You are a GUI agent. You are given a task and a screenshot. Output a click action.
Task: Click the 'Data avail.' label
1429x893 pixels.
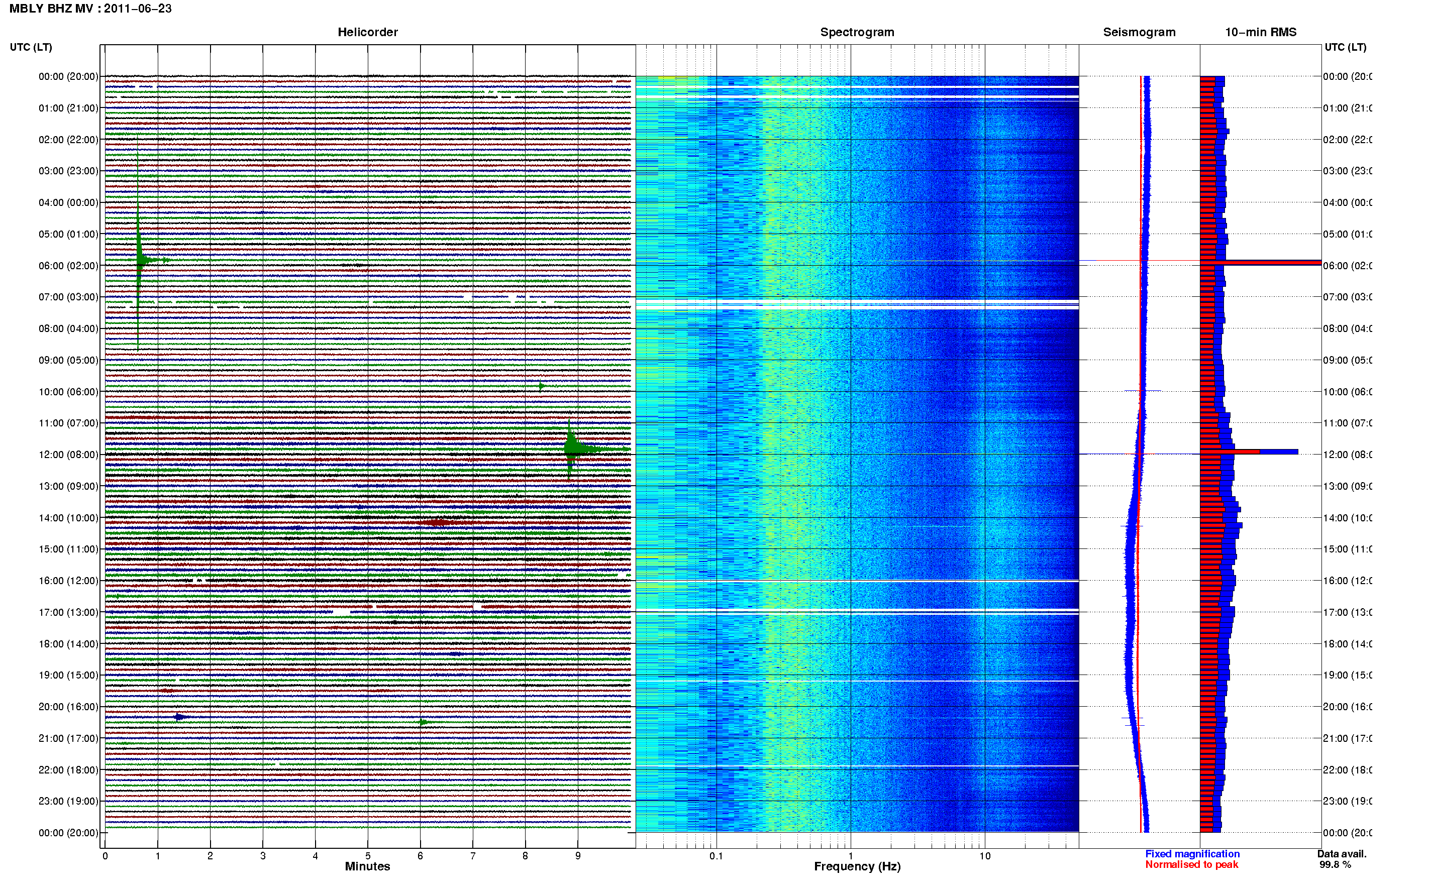(1342, 854)
